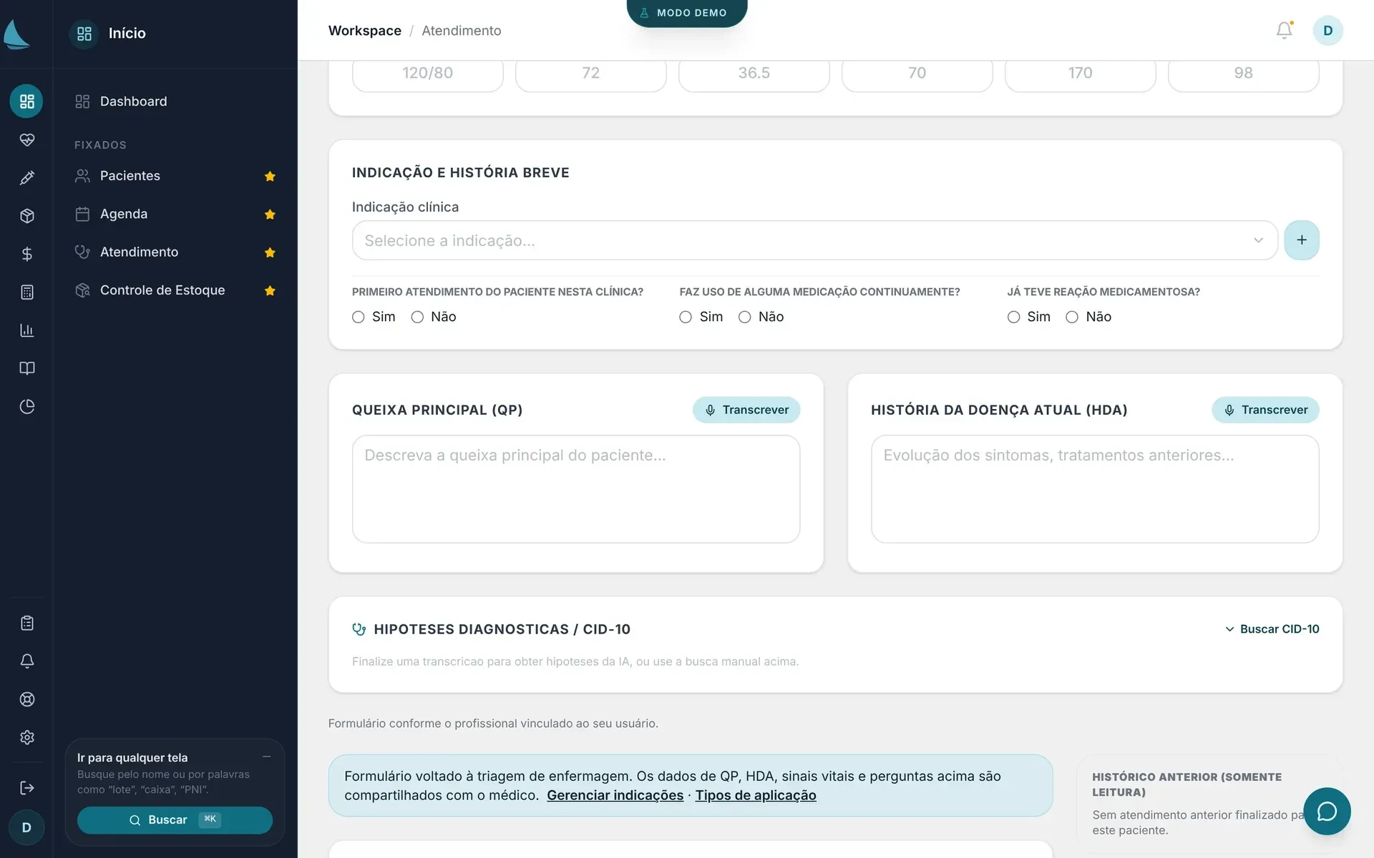Open the bell icon in lower sidebar
Image resolution: width=1374 pixels, height=858 pixels.
click(26, 661)
